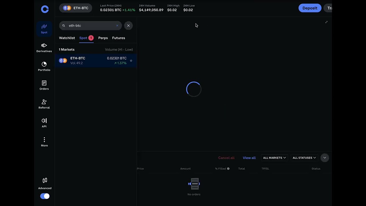Click the 24H Low value
The image size is (366, 206).
[188, 10]
